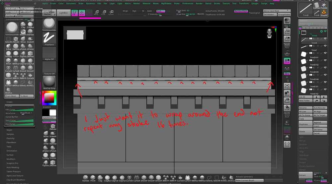The height and width of the screenshot is (184, 332).
Task: Select the ZRemesher brush in the left shelf
Action: tap(53, 163)
